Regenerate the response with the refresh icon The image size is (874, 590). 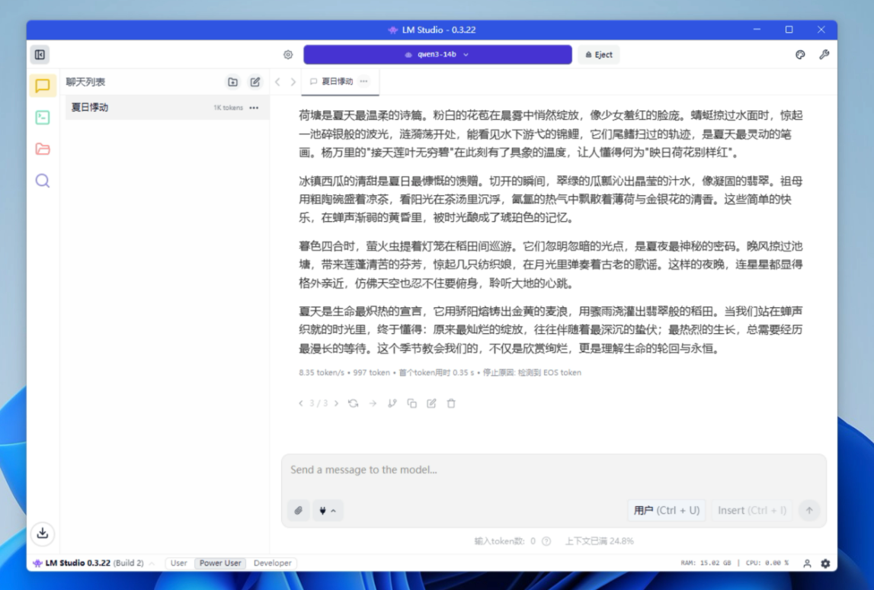[353, 403]
